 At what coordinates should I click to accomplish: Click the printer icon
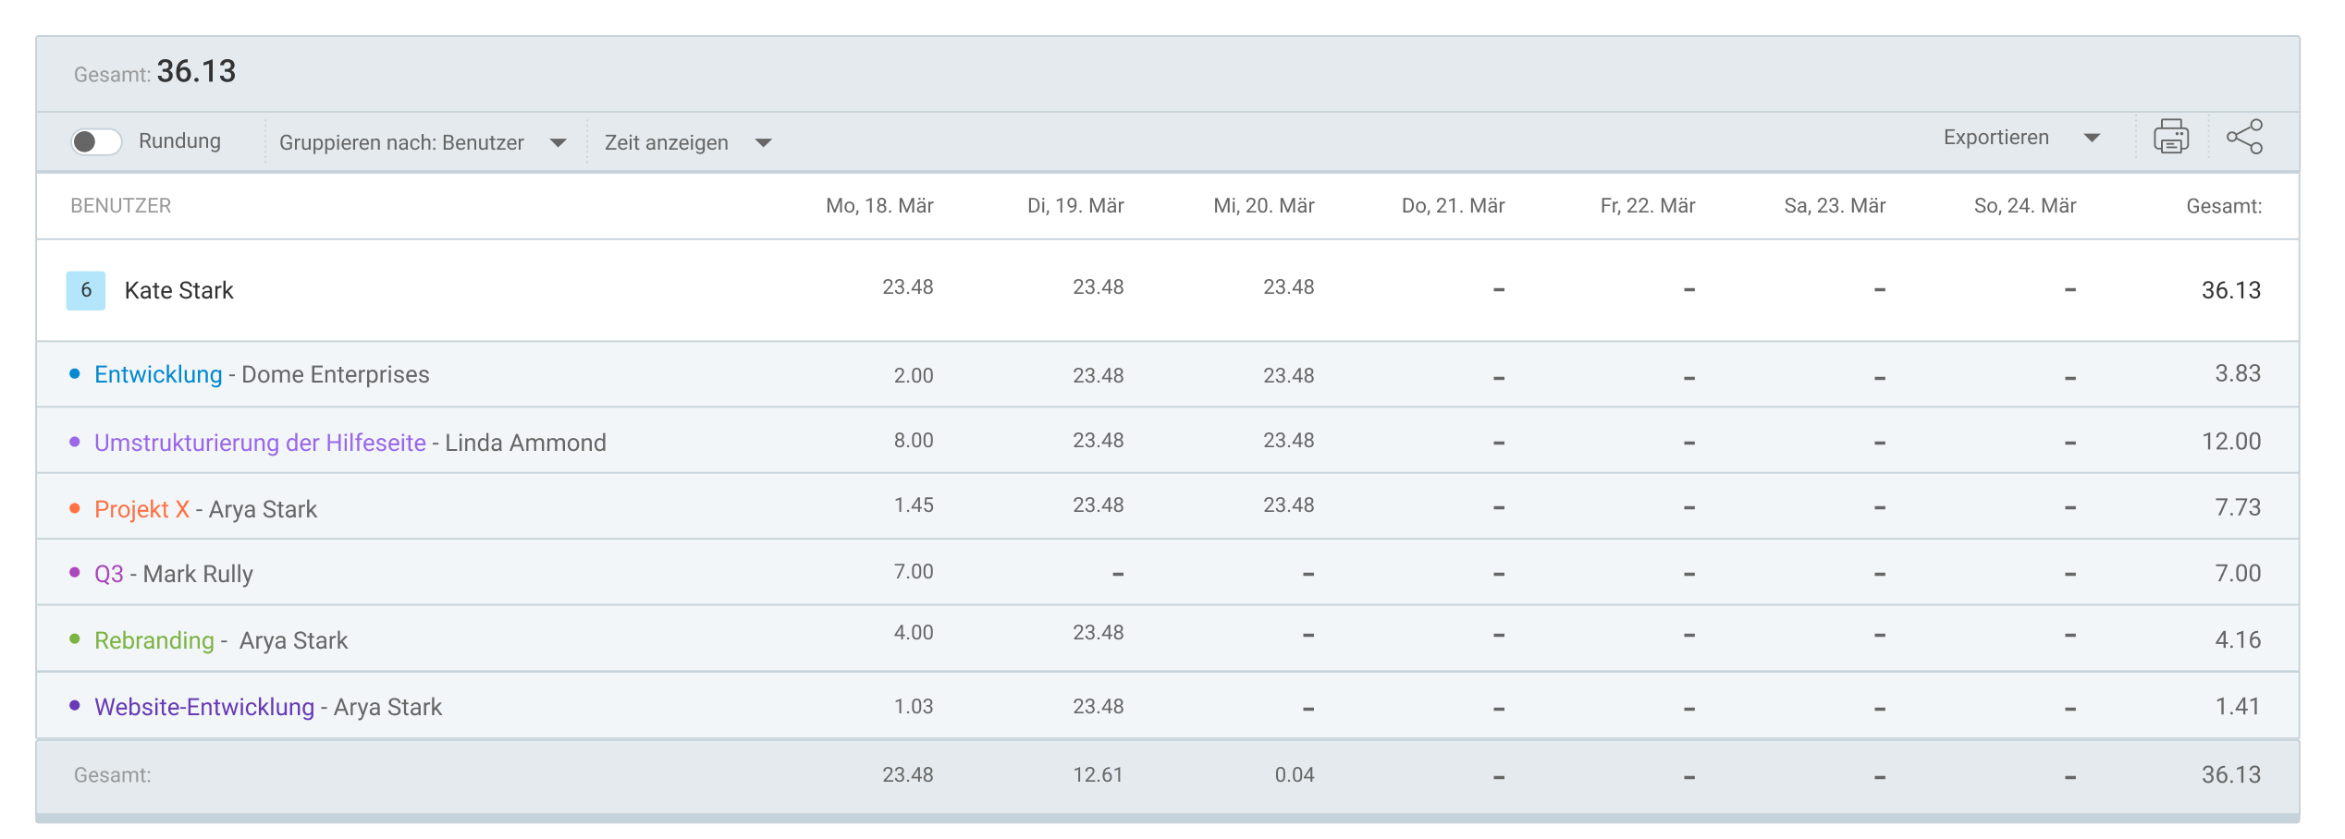(2170, 138)
